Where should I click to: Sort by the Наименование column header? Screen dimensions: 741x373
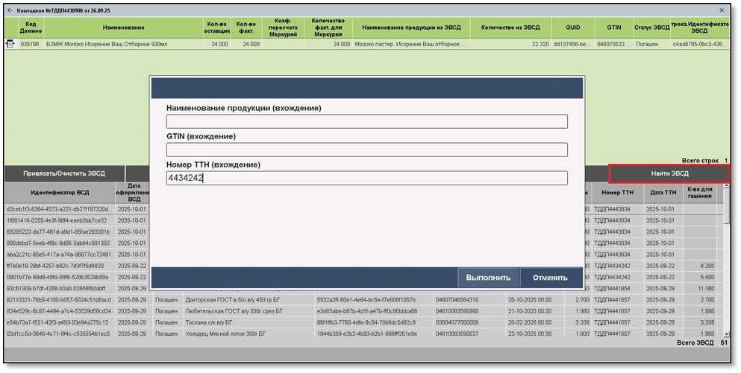[124, 28]
